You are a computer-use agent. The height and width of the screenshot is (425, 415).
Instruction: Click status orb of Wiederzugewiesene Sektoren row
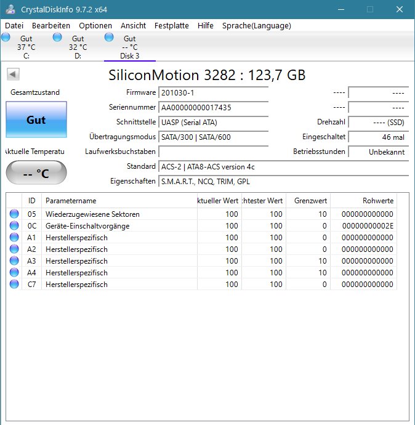(x=14, y=214)
